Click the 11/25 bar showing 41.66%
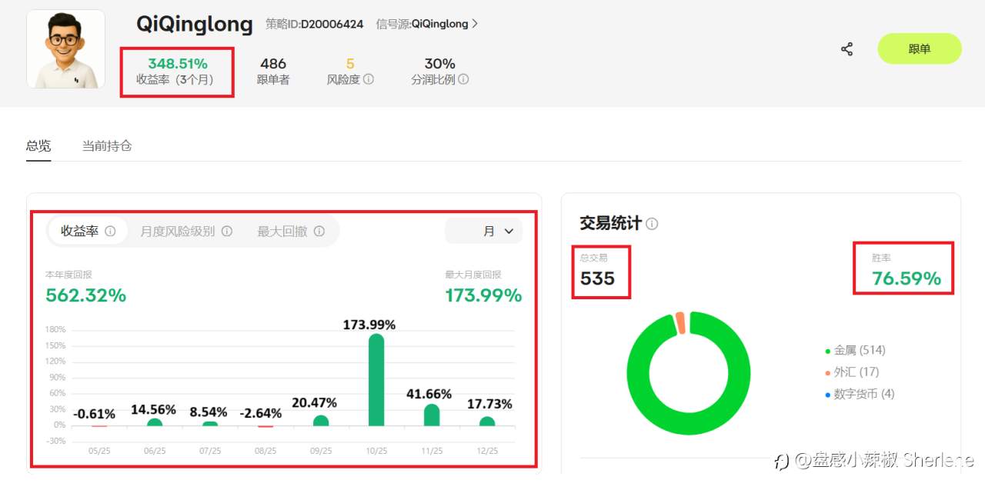985x490 pixels. pos(432,415)
